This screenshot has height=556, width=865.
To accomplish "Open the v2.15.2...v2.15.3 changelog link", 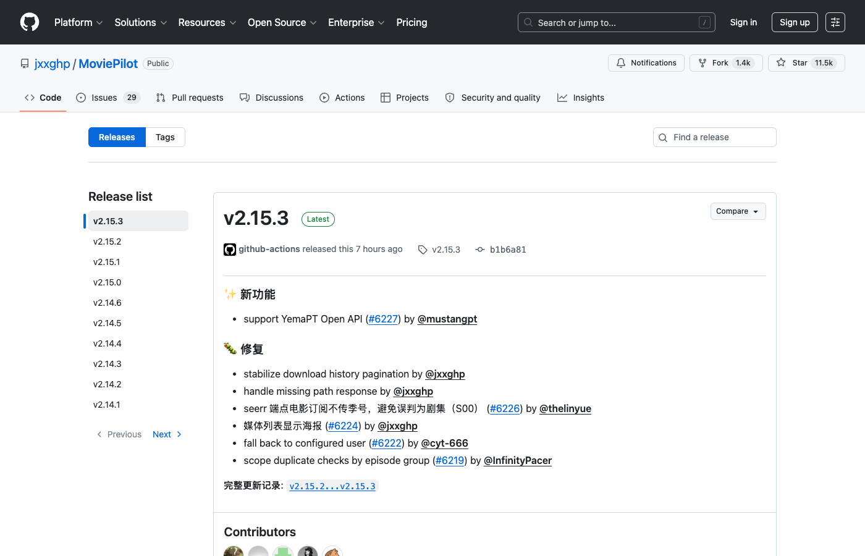I will 332,486.
